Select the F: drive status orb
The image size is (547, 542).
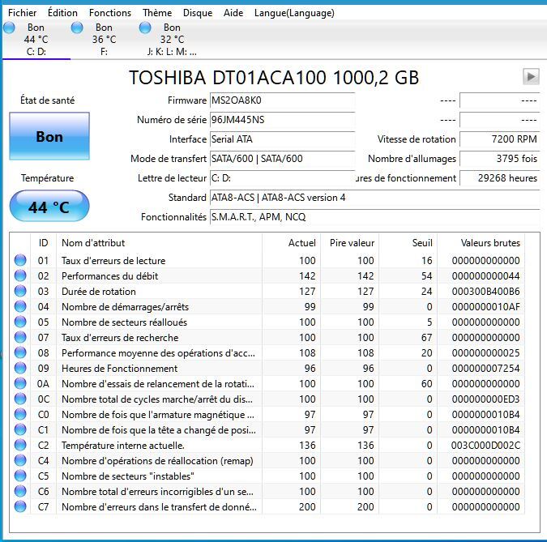(78, 28)
